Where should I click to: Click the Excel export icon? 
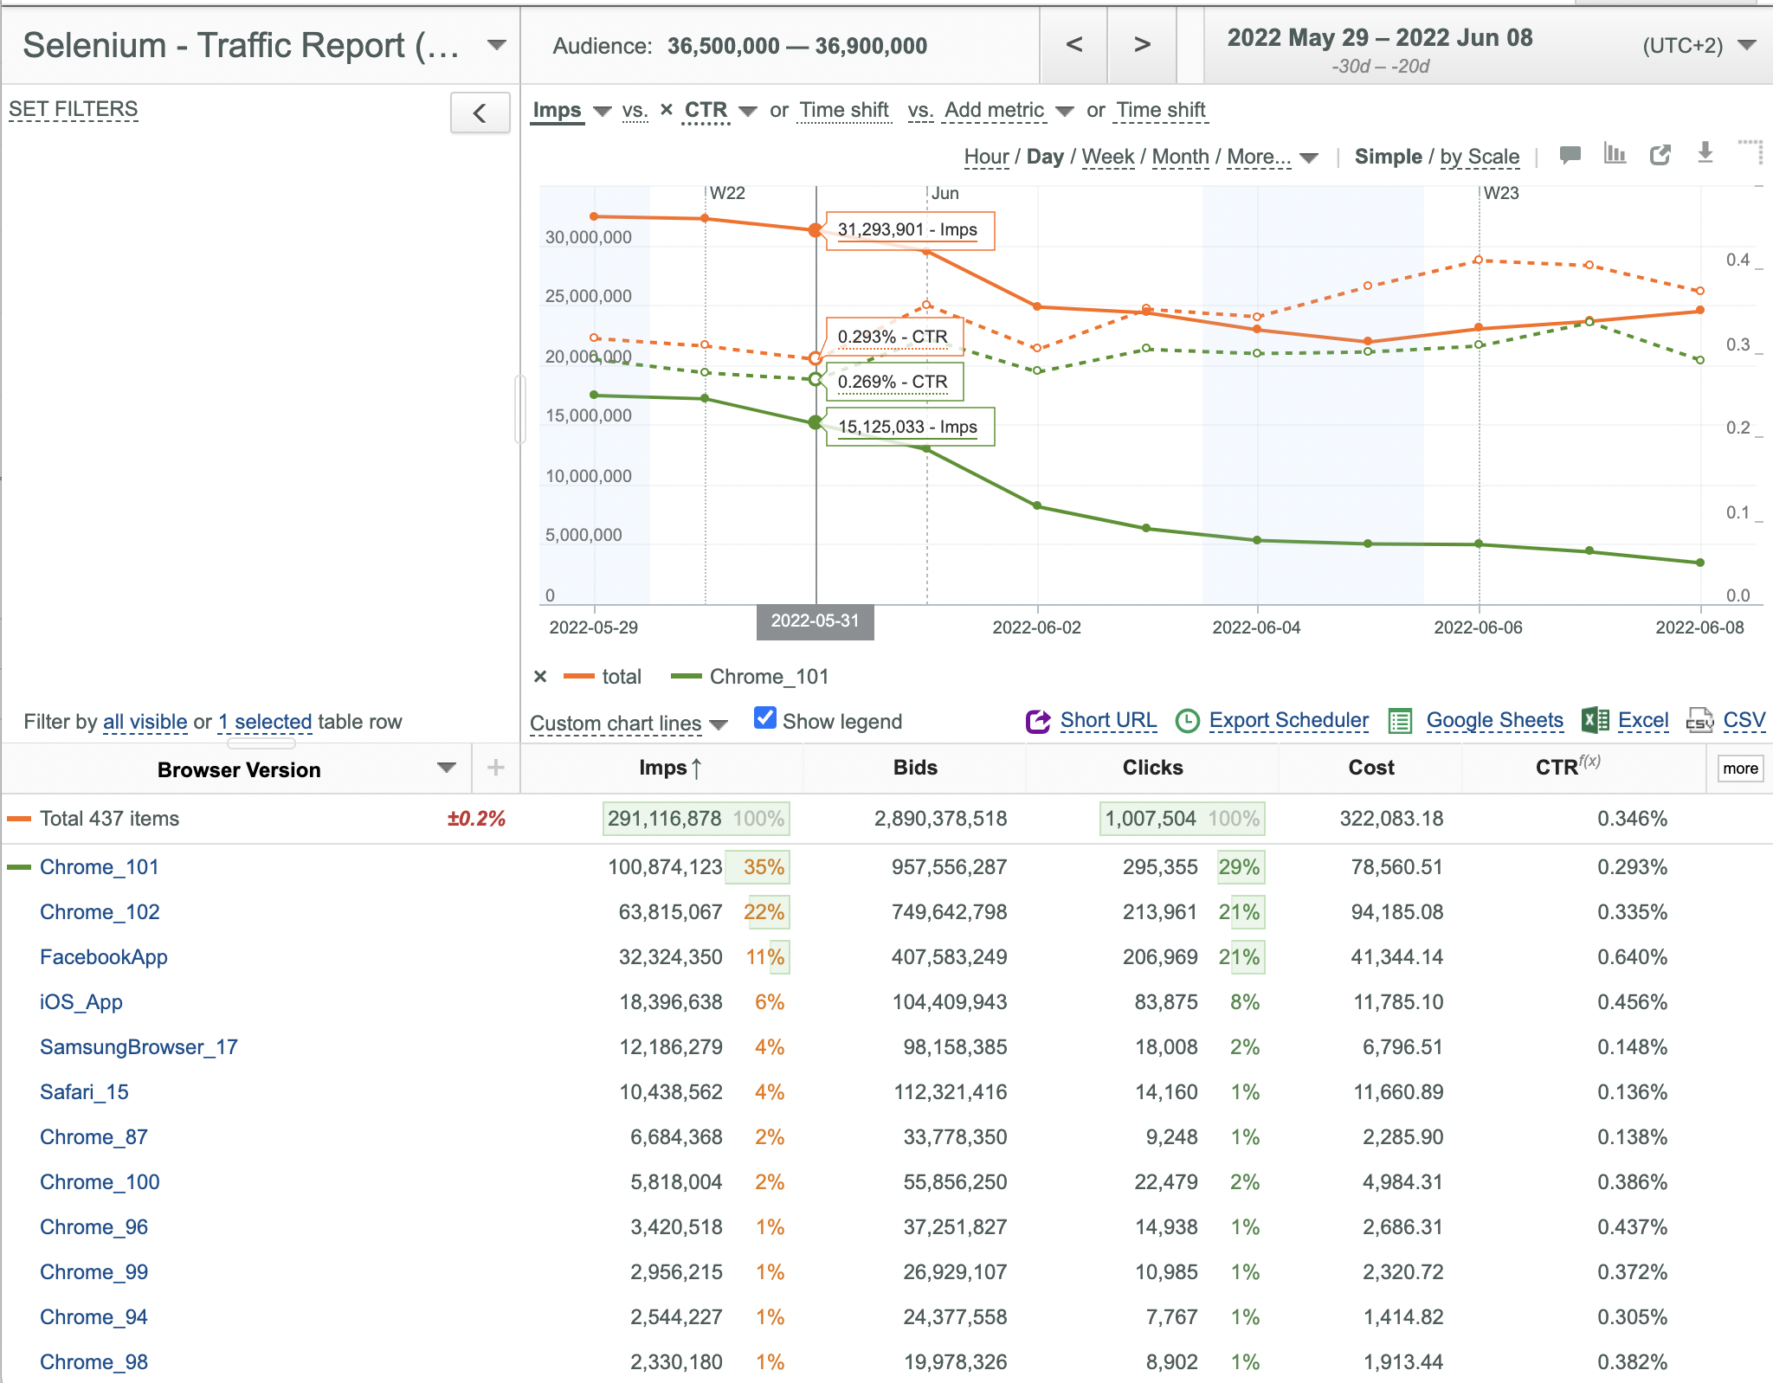[1595, 720]
